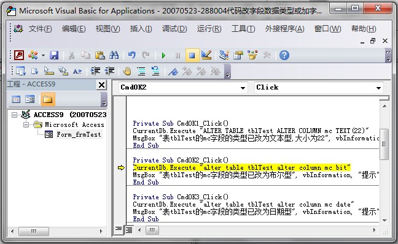
Task: Open the 工具(T) menu
Action: (243, 29)
